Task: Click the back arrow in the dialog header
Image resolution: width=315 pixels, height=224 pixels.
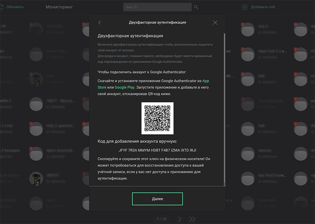Action: pos(100,23)
